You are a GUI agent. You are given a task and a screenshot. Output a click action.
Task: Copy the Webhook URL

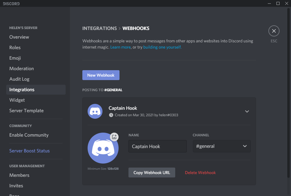tap(152, 173)
